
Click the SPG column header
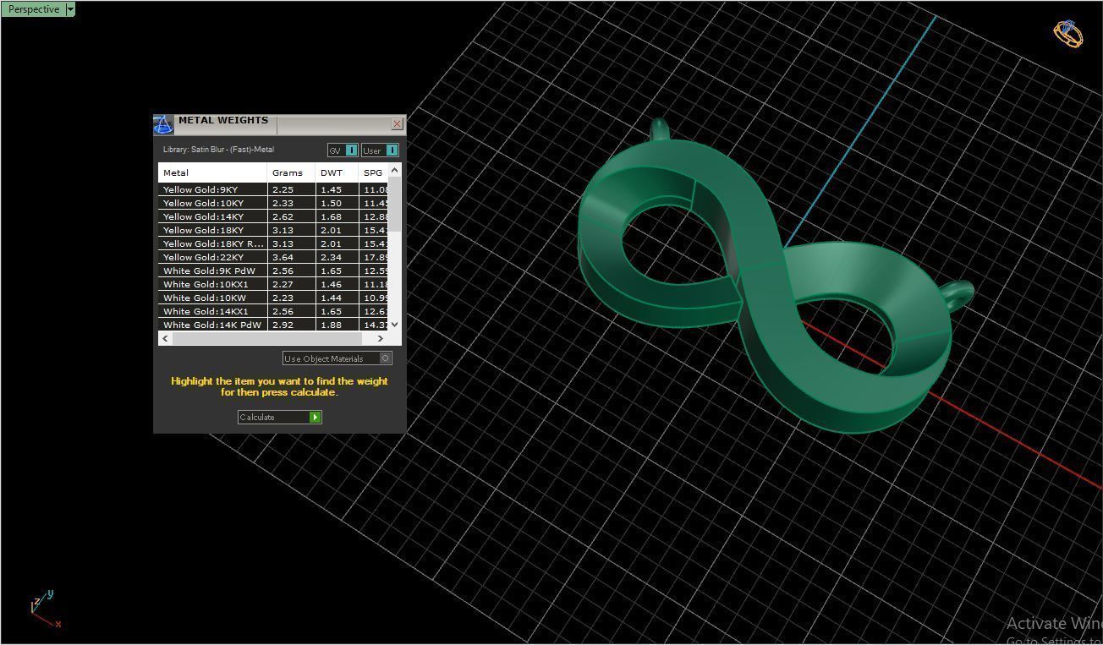point(373,172)
